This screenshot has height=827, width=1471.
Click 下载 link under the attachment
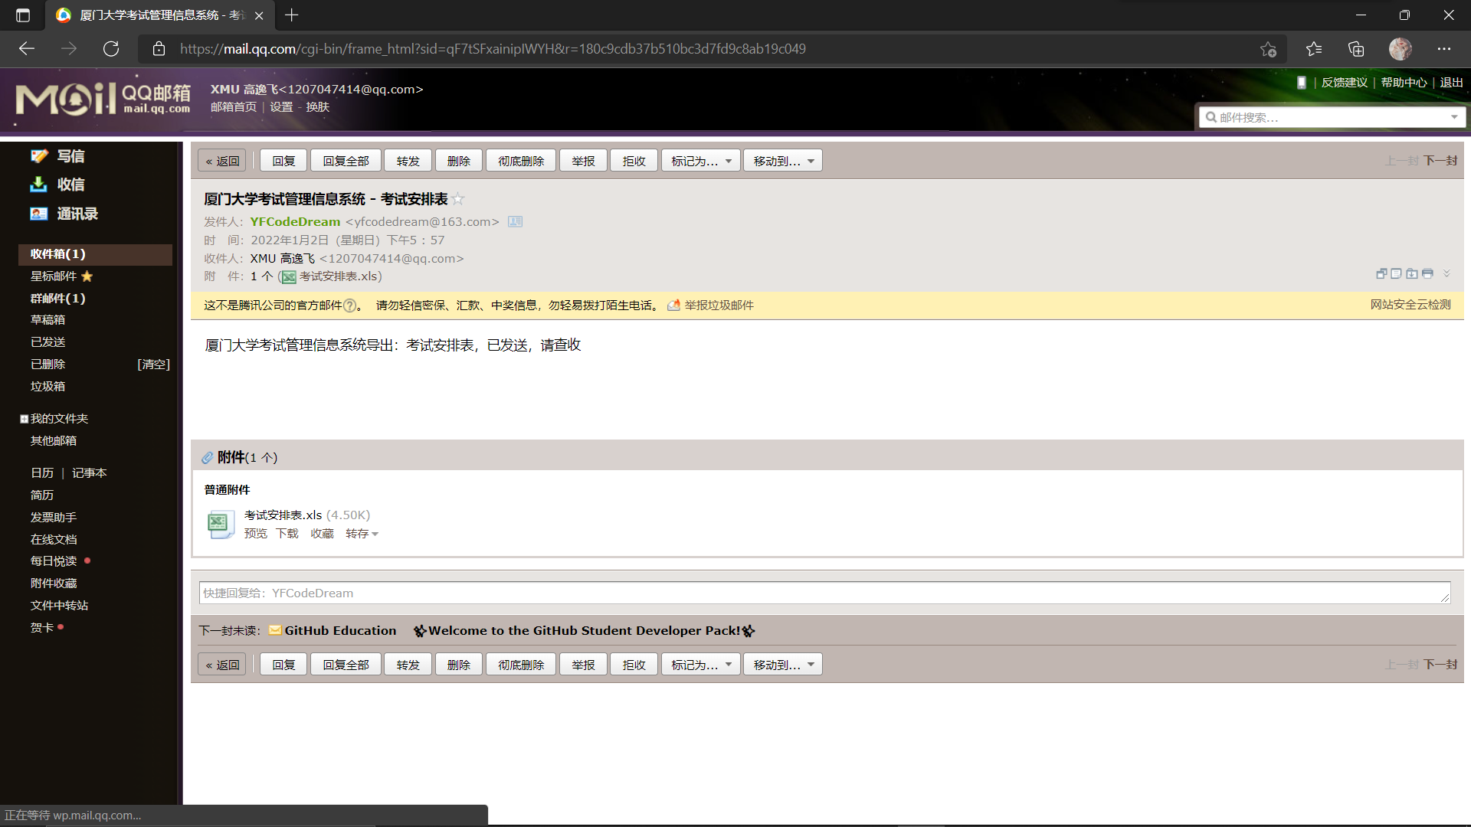pyautogui.click(x=287, y=534)
